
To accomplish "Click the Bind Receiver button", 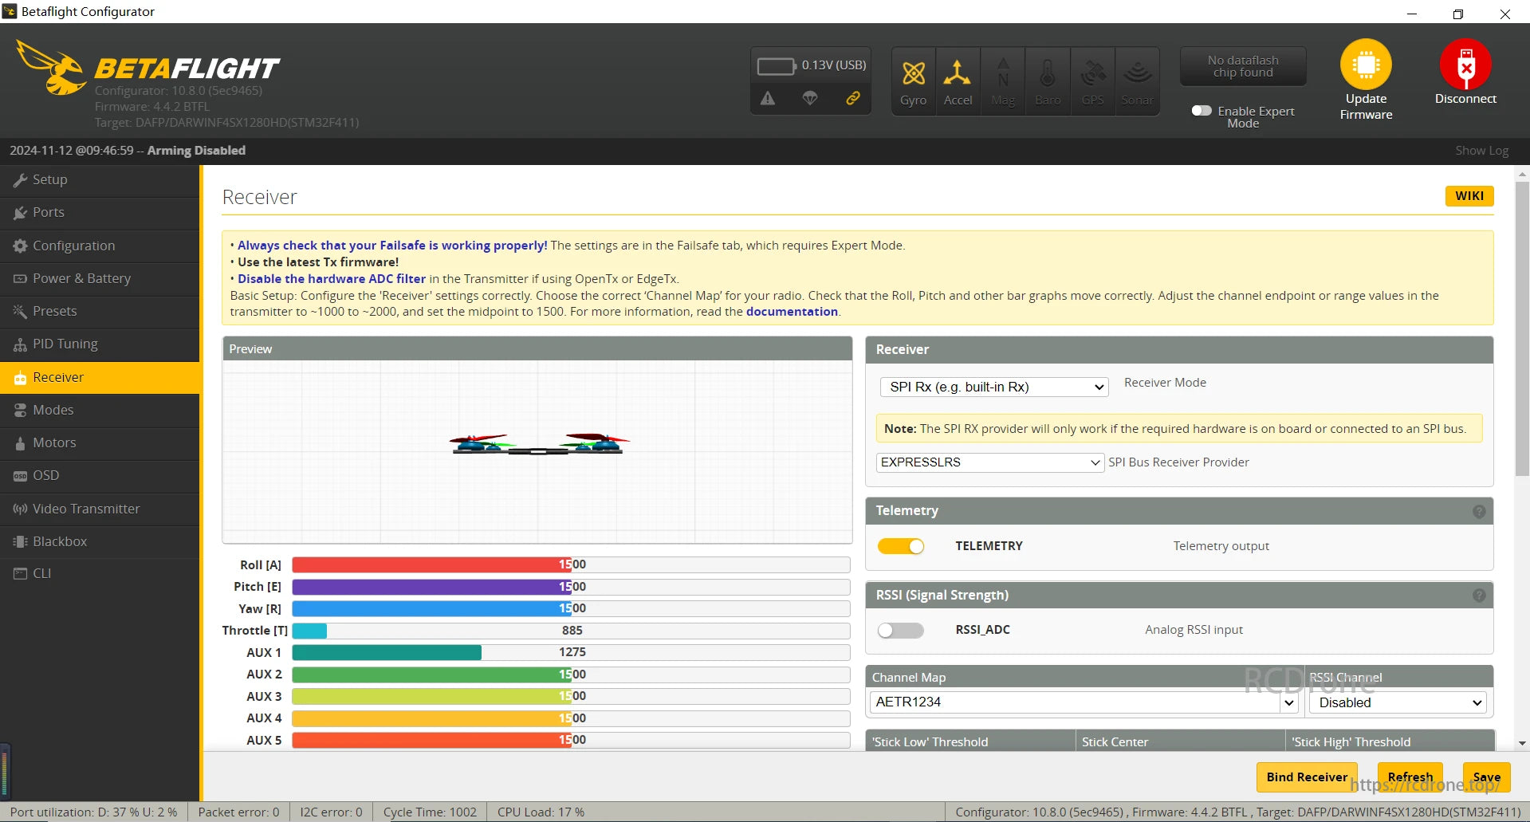I will coord(1306,777).
